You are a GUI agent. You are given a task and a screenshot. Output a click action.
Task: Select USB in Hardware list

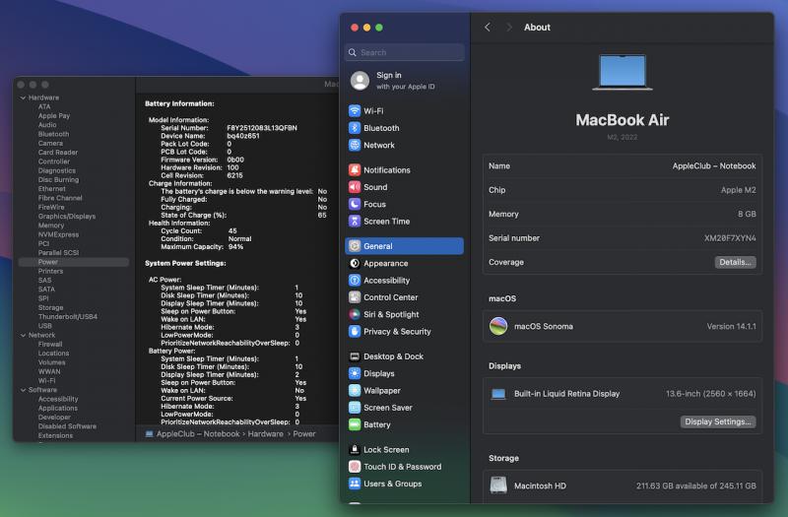pyautogui.click(x=44, y=326)
